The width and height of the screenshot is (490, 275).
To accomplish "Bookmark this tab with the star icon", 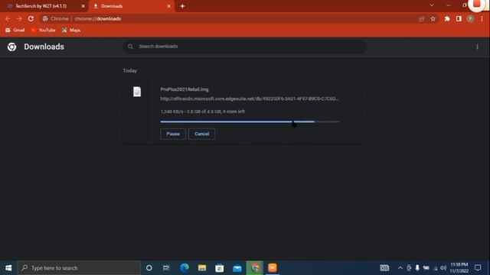I will coord(433,19).
